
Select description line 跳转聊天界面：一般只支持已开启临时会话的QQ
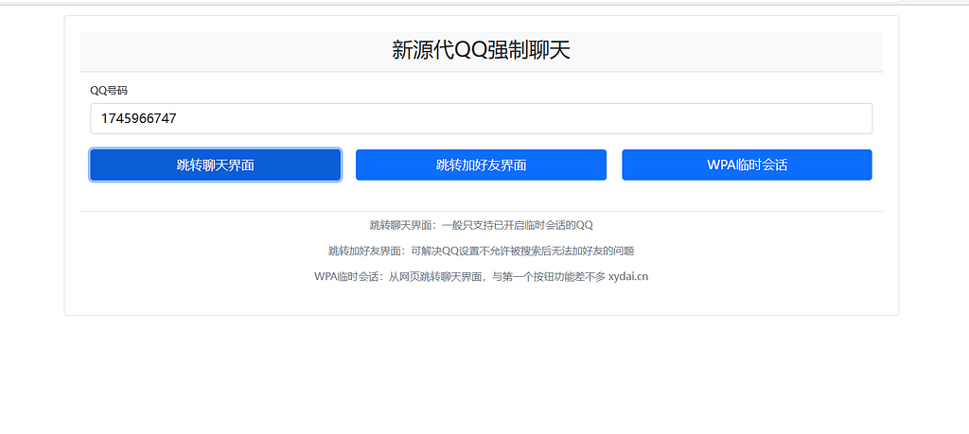[x=481, y=225]
